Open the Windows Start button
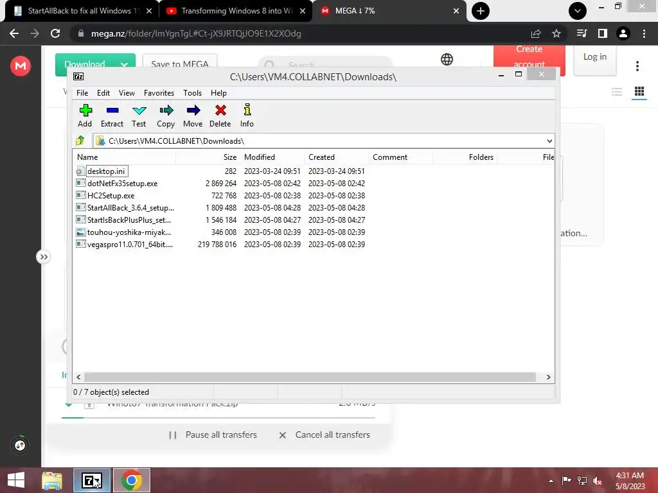Screen dimensions: 658x493 [16, 480]
